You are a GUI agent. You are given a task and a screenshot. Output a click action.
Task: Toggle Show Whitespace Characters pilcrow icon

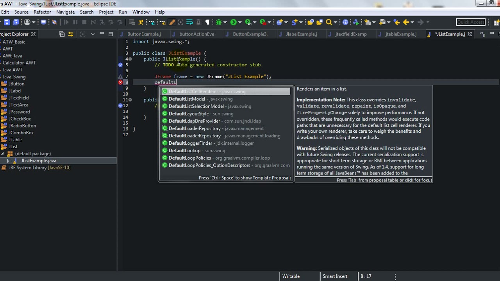click(207, 22)
